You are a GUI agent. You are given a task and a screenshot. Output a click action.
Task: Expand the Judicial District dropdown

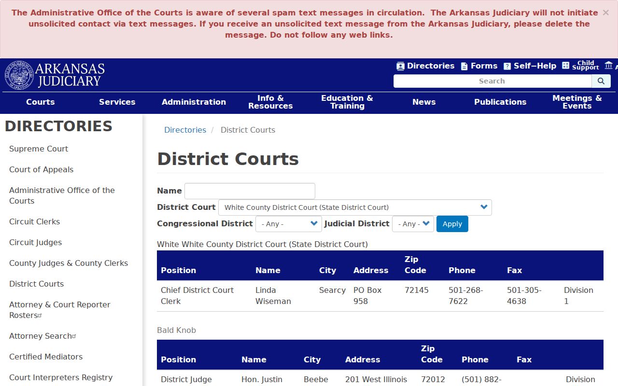[413, 224]
